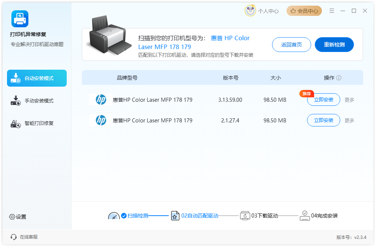Click the 03 download driver icon

245,216
